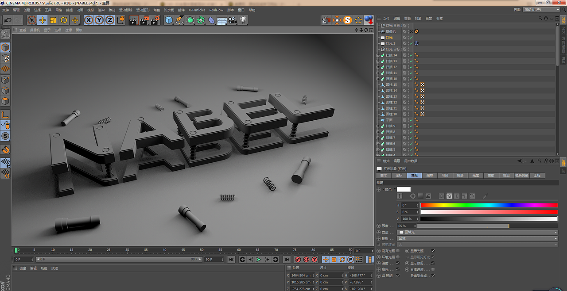
Task: Add a light bulb object
Action: [243, 20]
